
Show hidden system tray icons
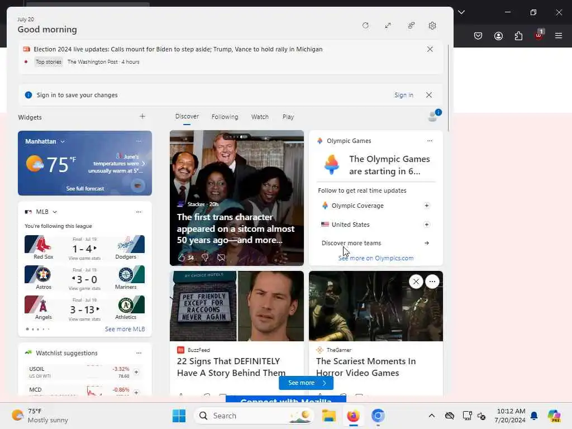[x=432, y=416]
